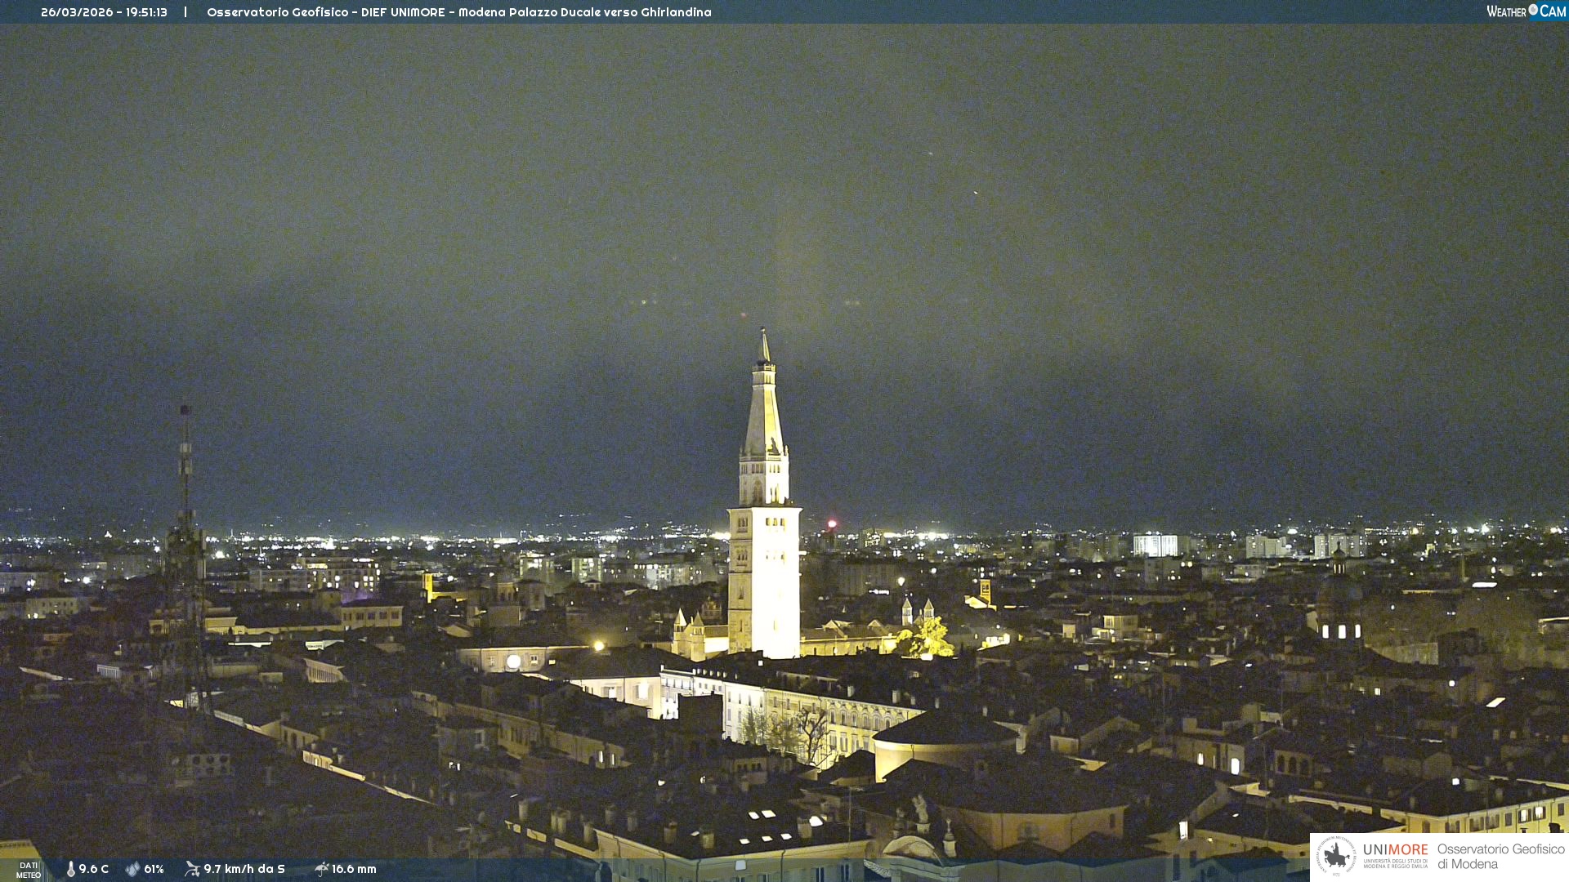Image resolution: width=1569 pixels, height=882 pixels.
Task: Click the 9.7 km/h da S wind reading
Action: [244, 869]
